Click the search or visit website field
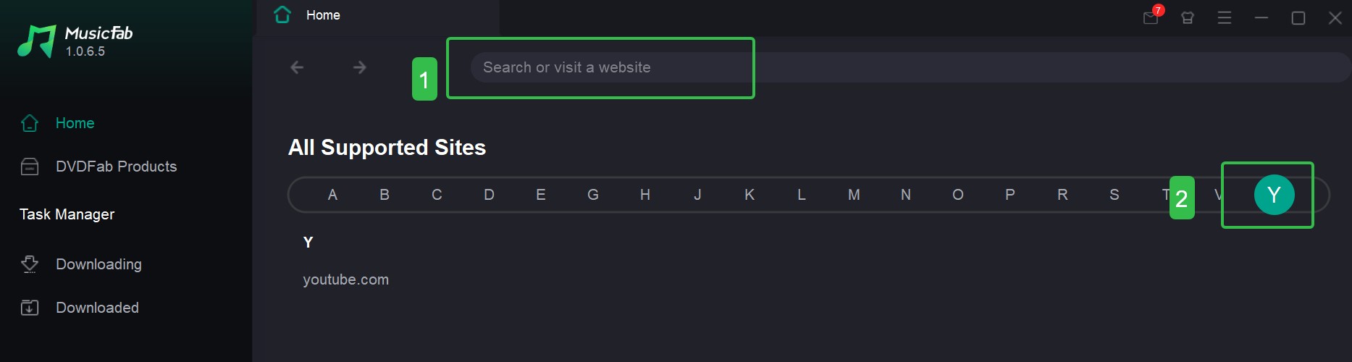The image size is (1352, 362). click(x=601, y=67)
